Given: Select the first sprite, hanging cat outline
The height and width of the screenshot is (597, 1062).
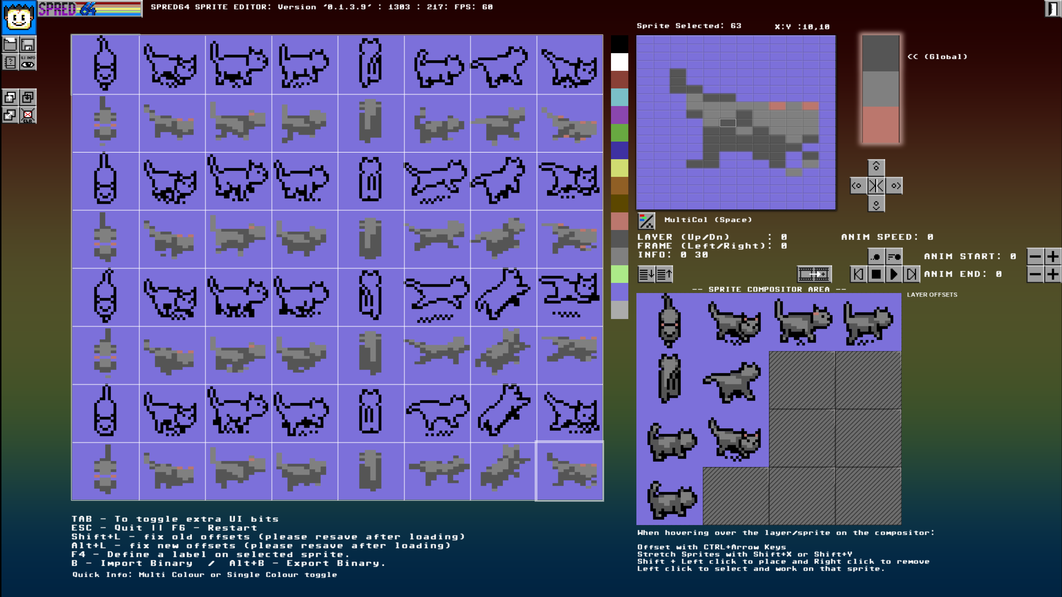Looking at the screenshot, I should click(106, 64).
